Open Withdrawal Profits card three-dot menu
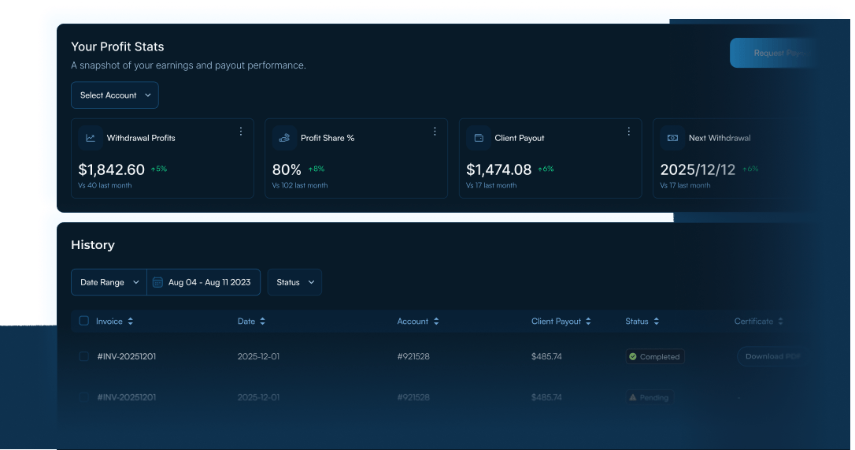Screen dimensions: 855x450 tap(241, 132)
